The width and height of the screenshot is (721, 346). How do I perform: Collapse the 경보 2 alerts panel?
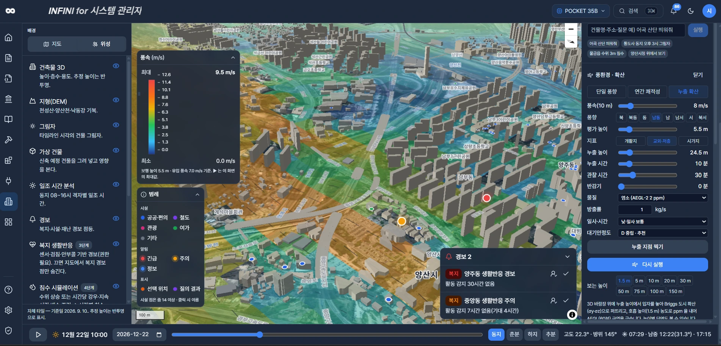coord(567,257)
